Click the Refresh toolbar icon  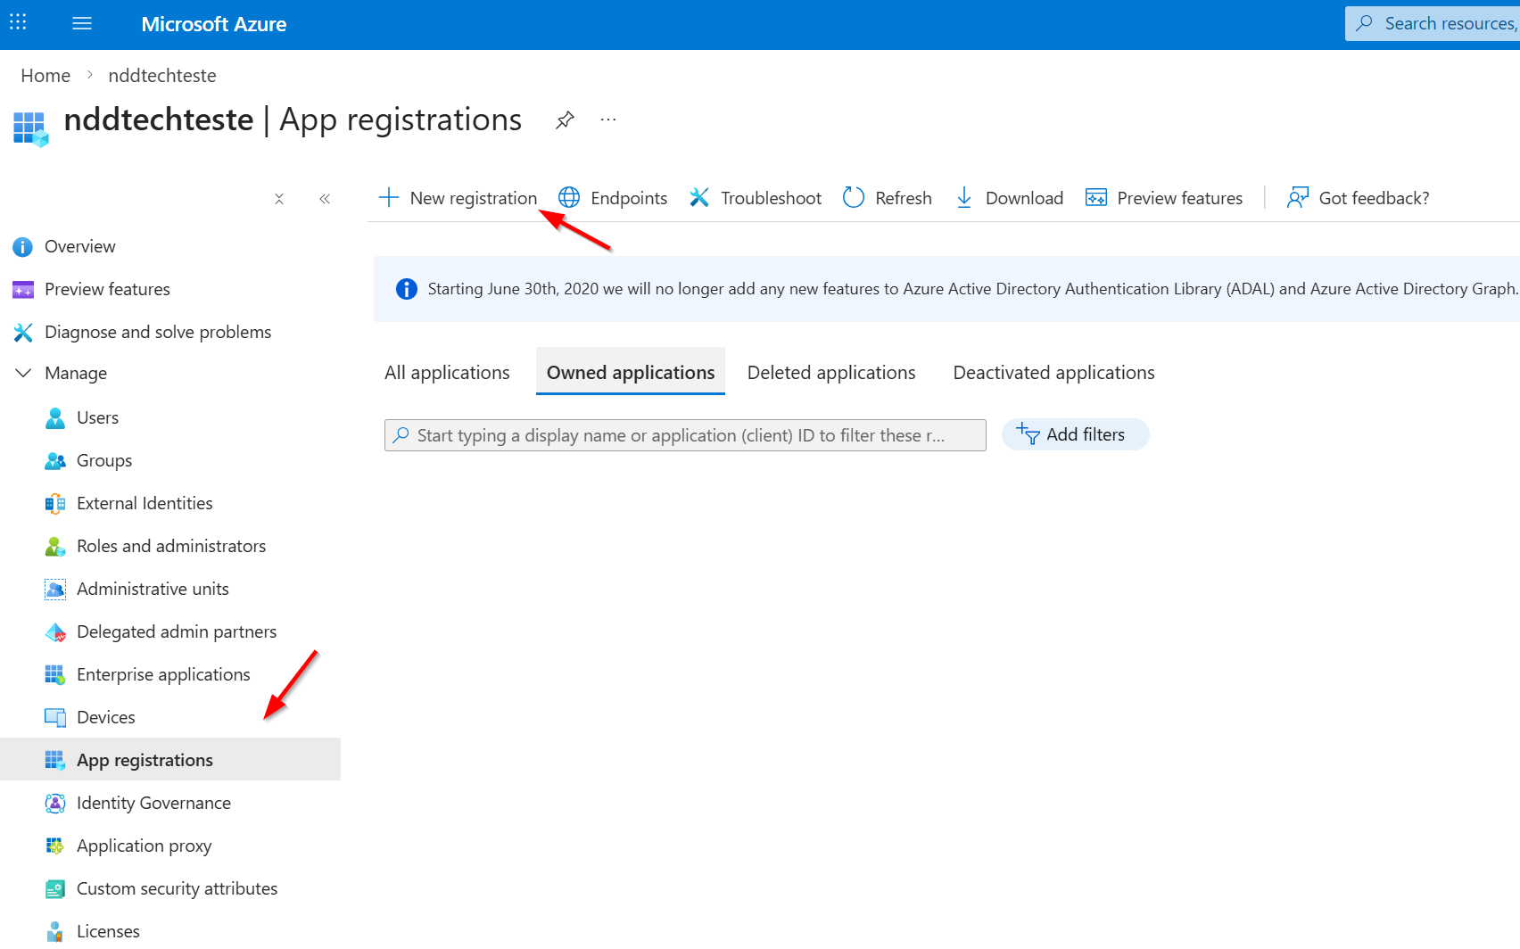(854, 198)
